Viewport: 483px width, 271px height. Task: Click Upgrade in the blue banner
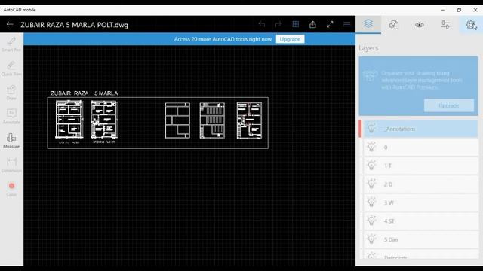point(290,39)
